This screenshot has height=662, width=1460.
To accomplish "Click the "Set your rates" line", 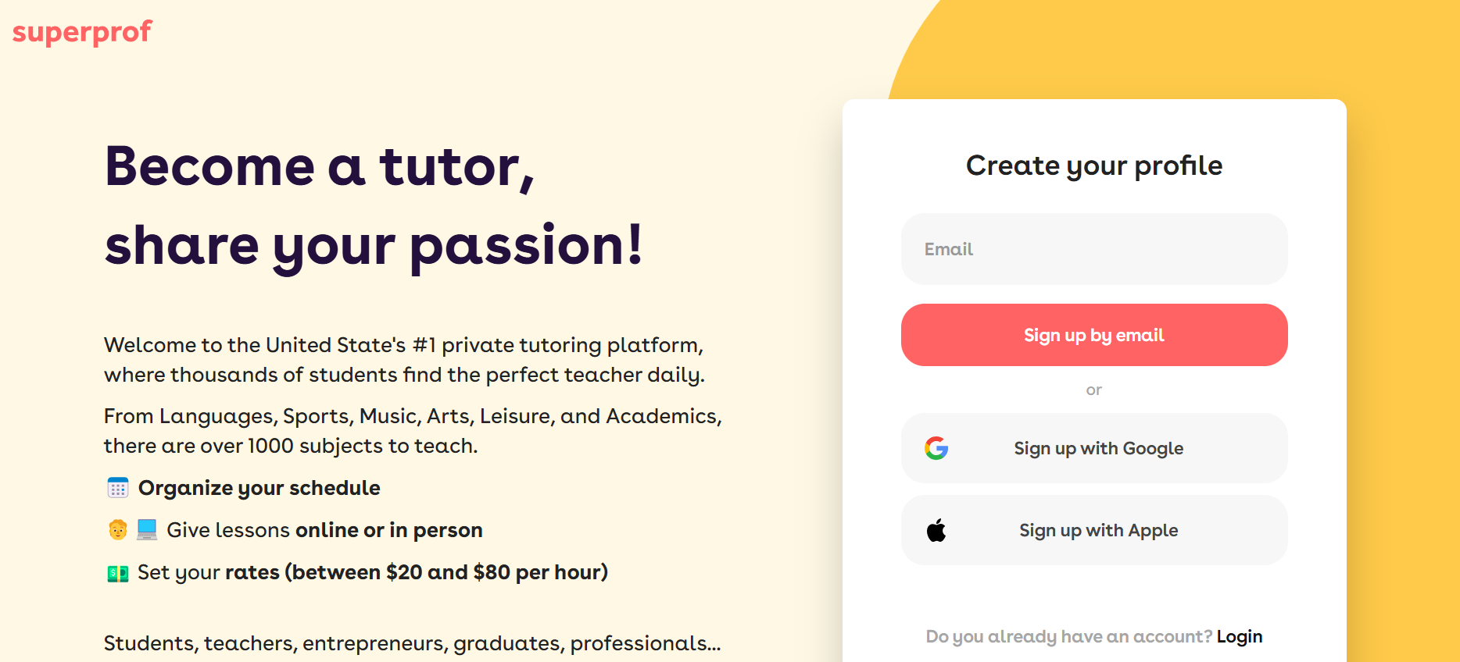I will [373, 573].
